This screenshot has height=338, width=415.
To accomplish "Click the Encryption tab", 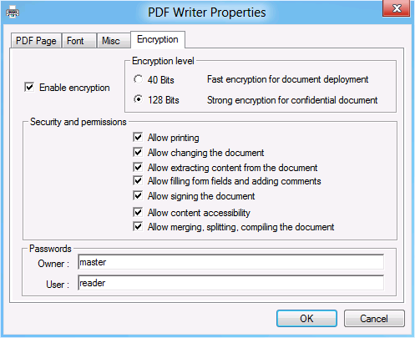I will [x=158, y=39].
